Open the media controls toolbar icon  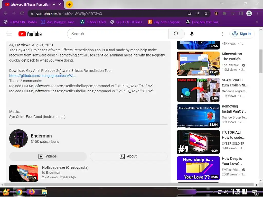coord(232,13)
